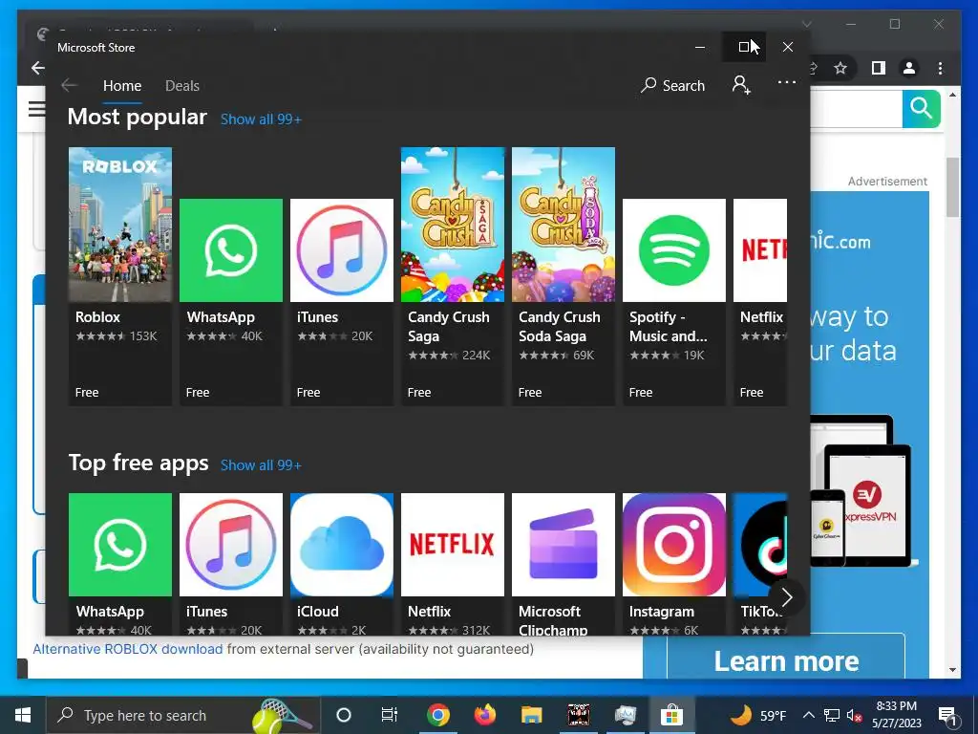Show all 99+ Most popular apps
This screenshot has height=734, width=978.
261,119
